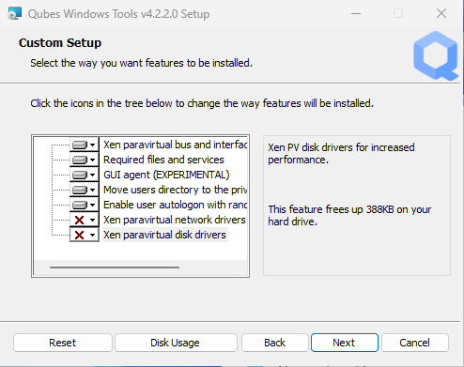Select Enable user autologon feature
The height and width of the screenshot is (367, 464).
click(x=175, y=205)
